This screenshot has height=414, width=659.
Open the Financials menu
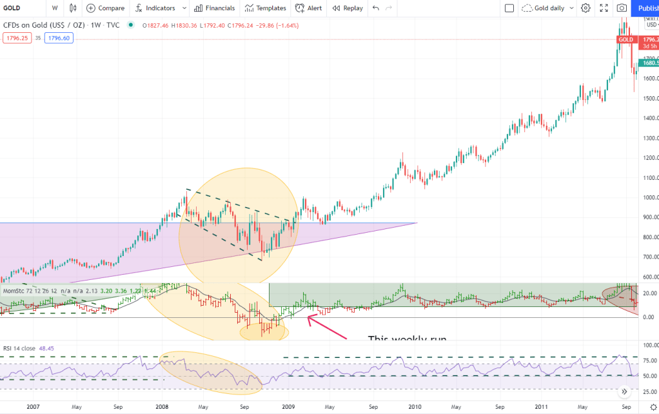215,8
